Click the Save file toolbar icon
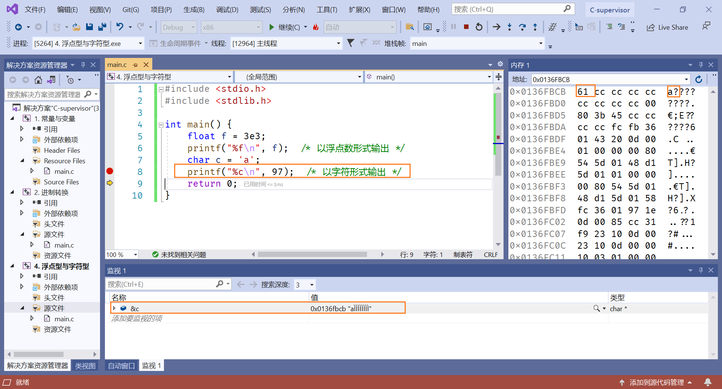This screenshot has width=722, height=389. (x=89, y=27)
